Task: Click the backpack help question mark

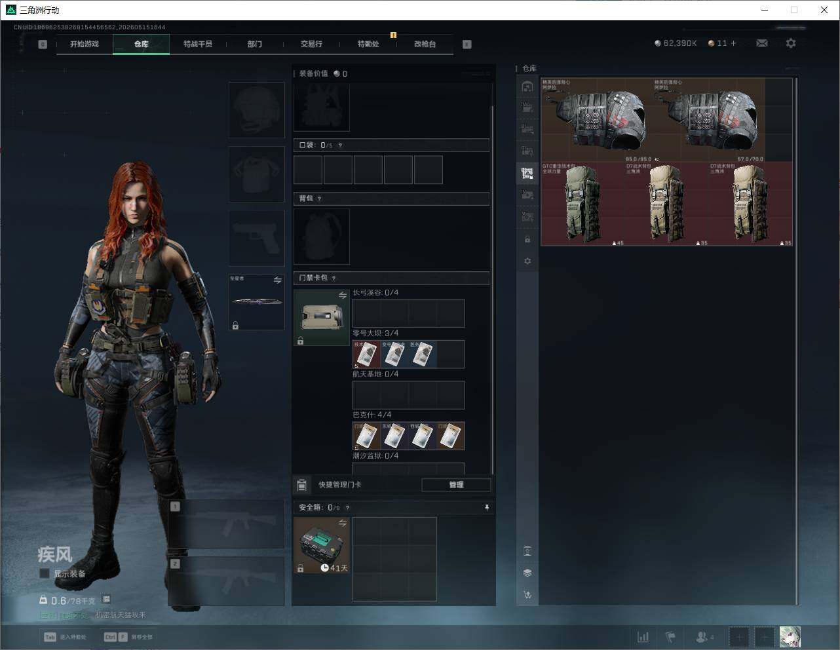Action: click(320, 199)
